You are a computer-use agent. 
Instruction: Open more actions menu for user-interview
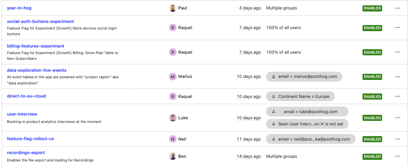tap(397, 118)
